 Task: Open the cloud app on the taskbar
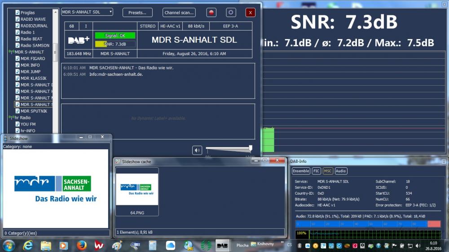170,245
